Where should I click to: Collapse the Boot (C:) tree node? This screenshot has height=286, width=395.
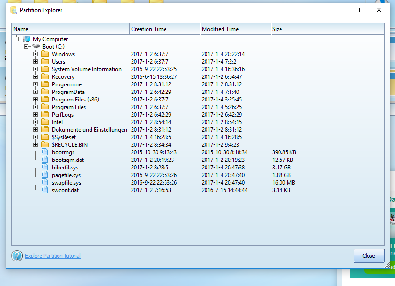coord(26,46)
